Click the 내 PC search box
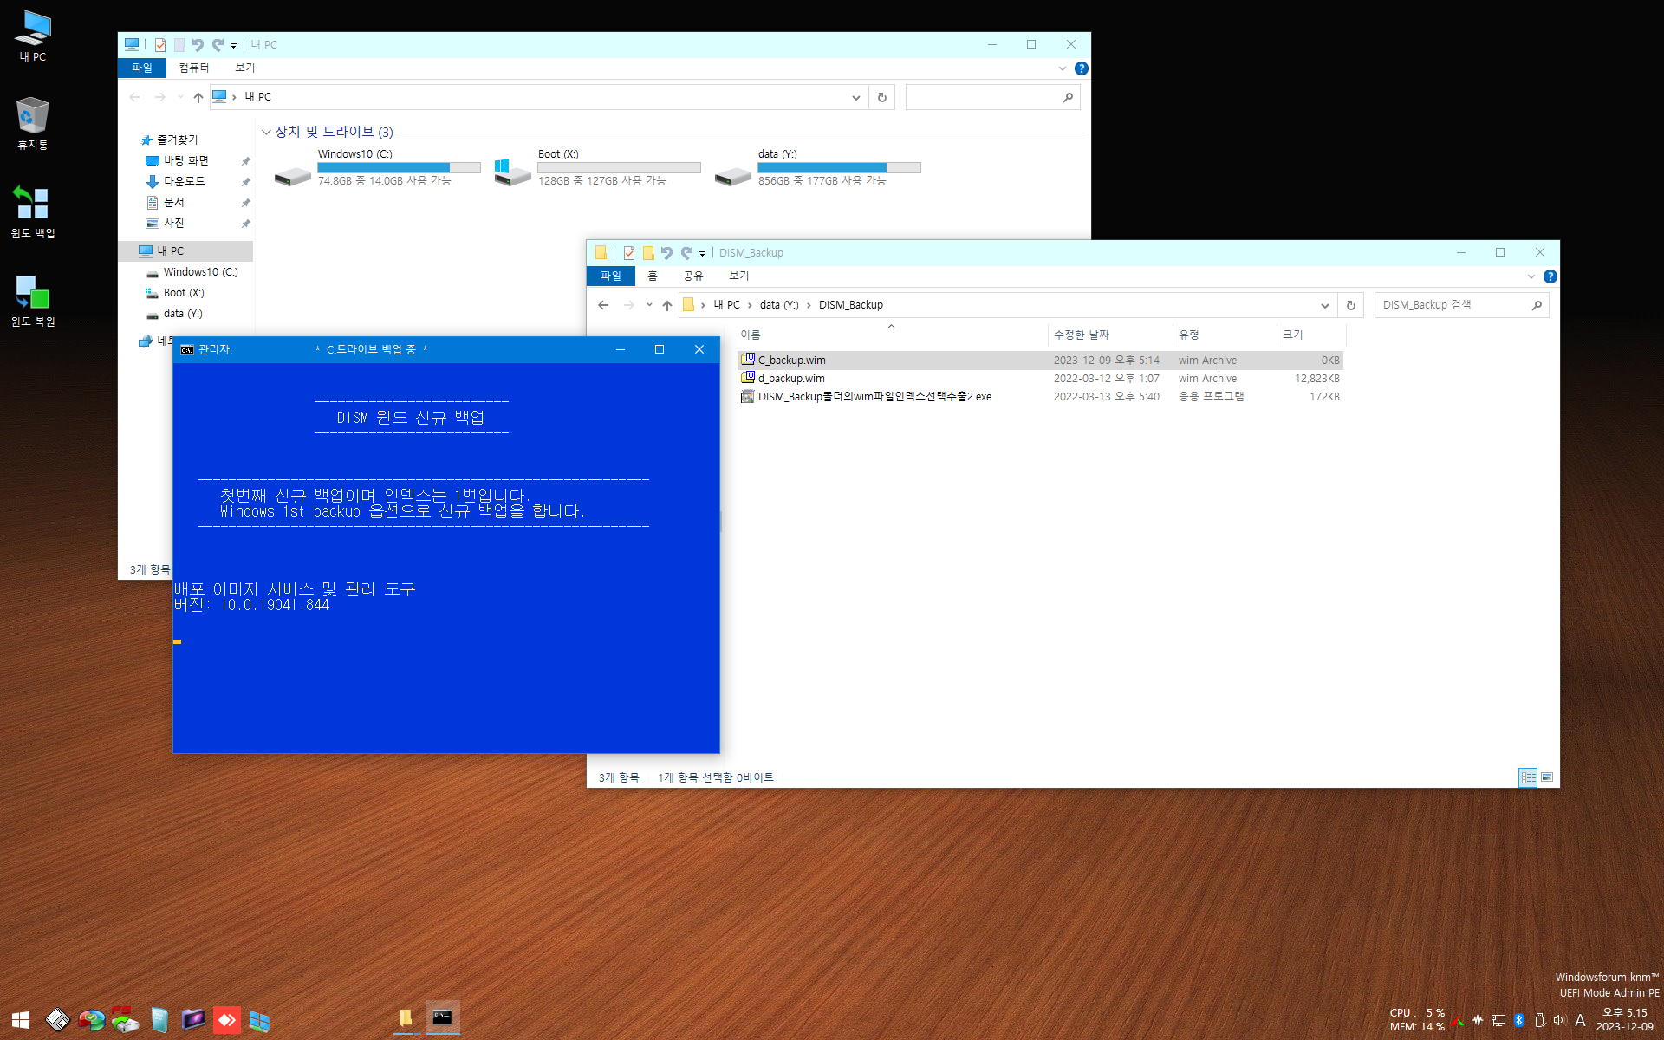This screenshot has height=1040, width=1664. (x=992, y=97)
